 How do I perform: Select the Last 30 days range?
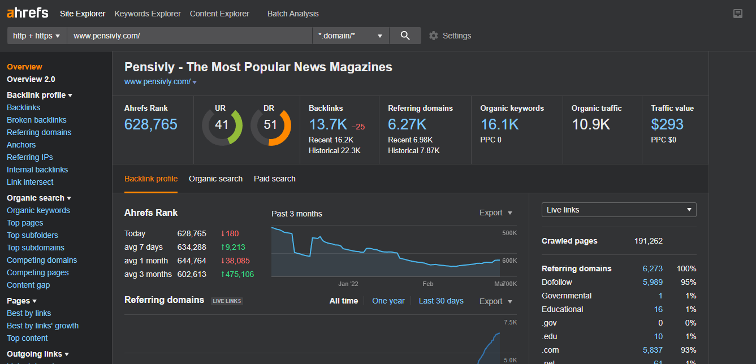coord(440,301)
